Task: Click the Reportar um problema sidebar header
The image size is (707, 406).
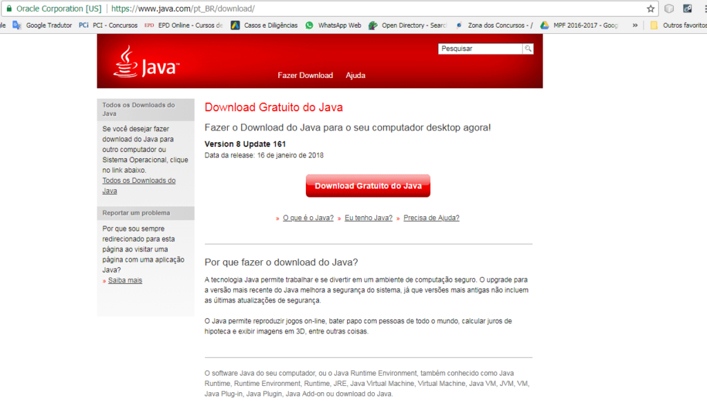Action: (x=146, y=213)
